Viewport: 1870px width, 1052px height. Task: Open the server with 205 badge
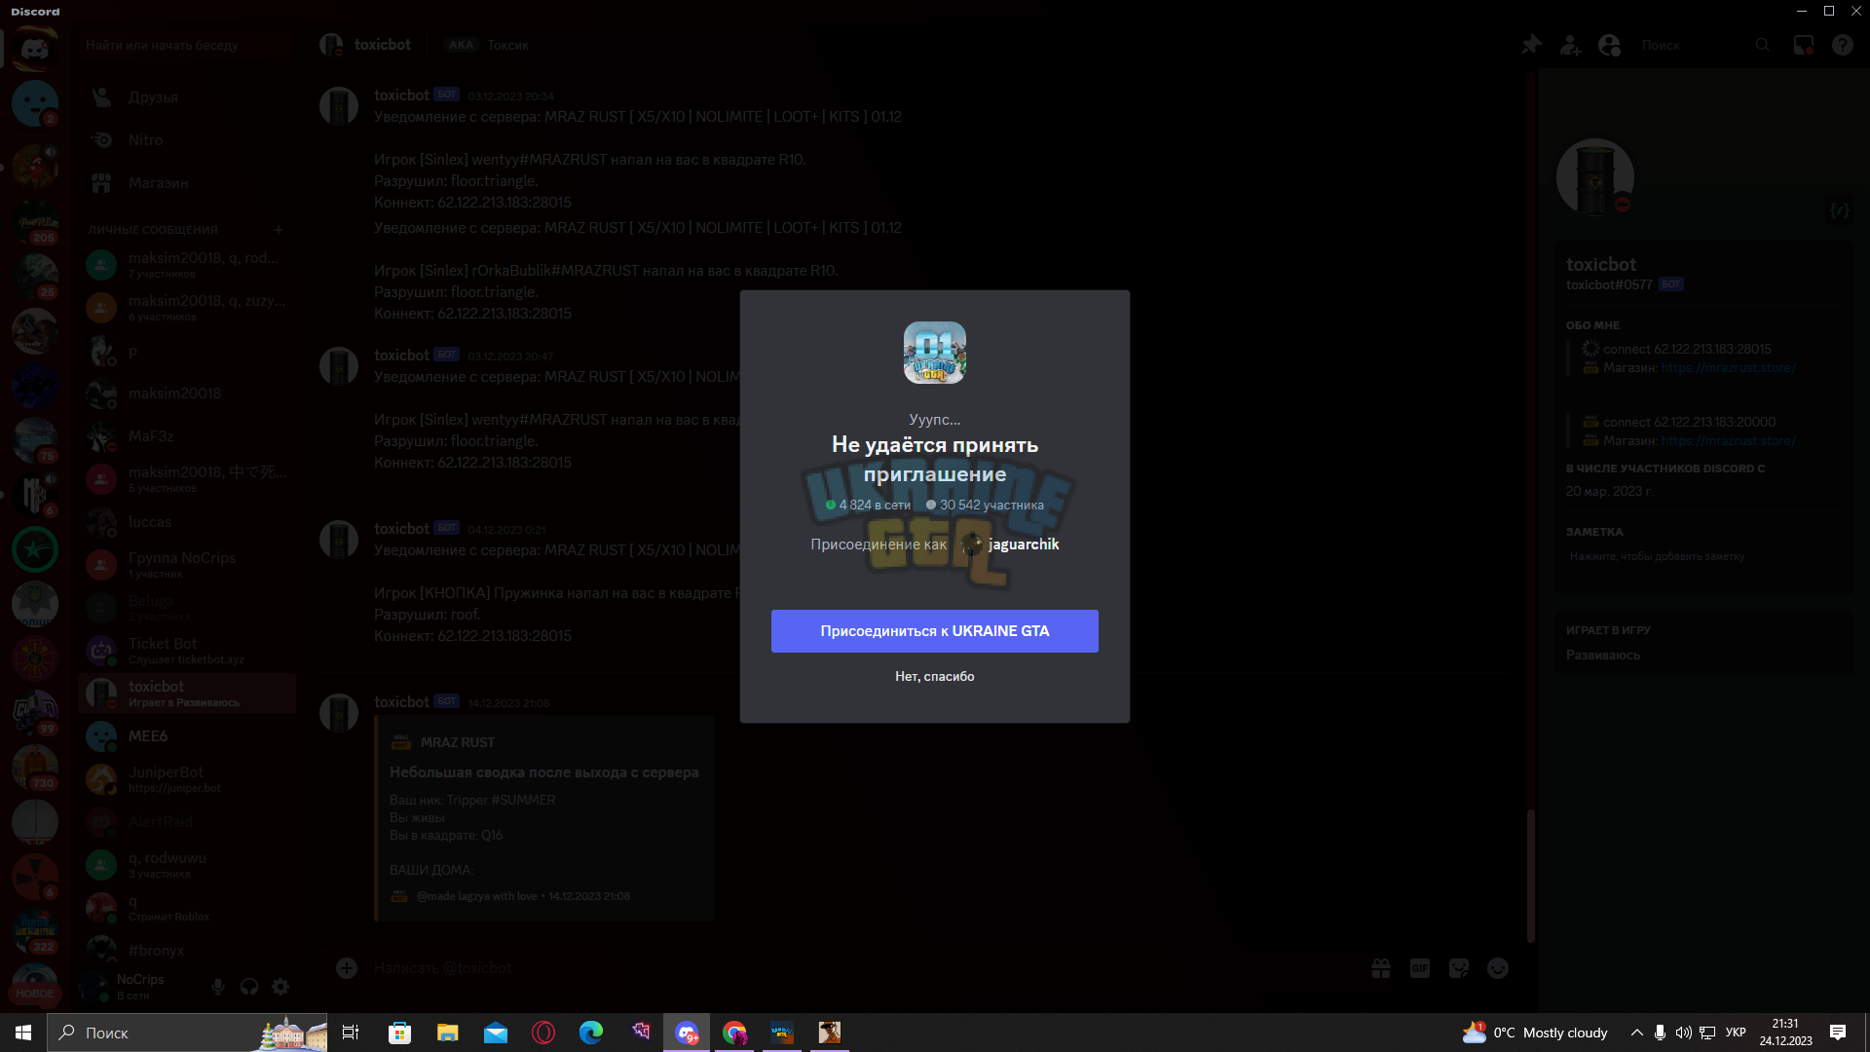coord(35,222)
